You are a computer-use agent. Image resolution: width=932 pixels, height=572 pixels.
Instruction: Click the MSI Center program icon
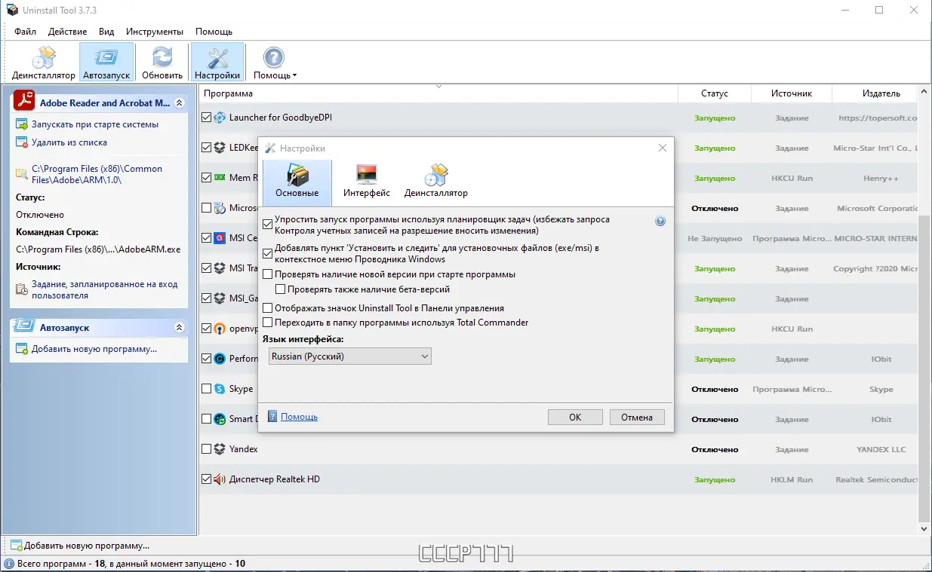[x=220, y=238]
